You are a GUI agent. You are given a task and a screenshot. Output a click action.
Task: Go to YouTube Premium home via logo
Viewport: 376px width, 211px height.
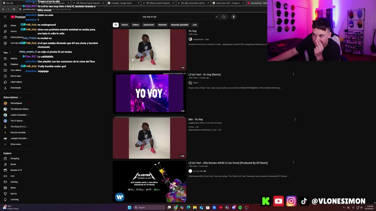(x=18, y=17)
